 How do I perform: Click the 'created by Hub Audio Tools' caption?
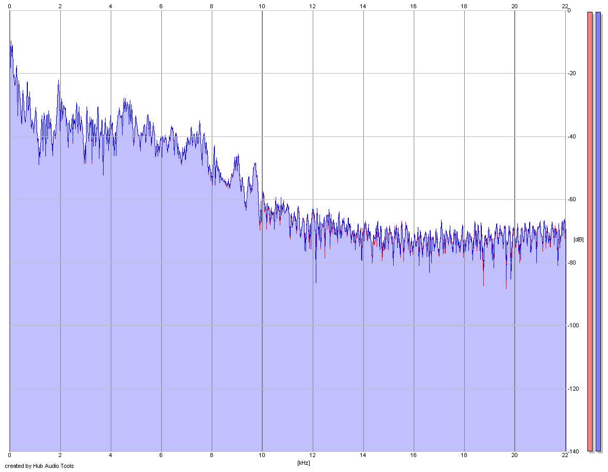pos(39,466)
